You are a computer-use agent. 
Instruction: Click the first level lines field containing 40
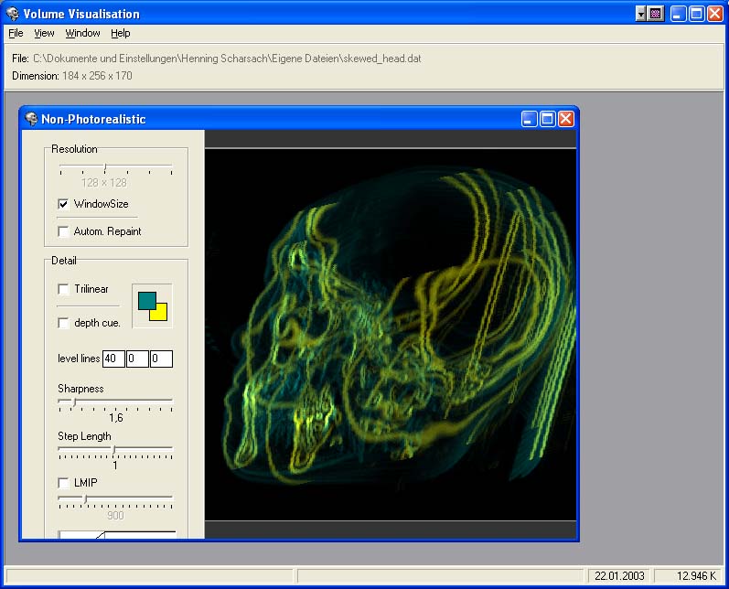click(113, 359)
